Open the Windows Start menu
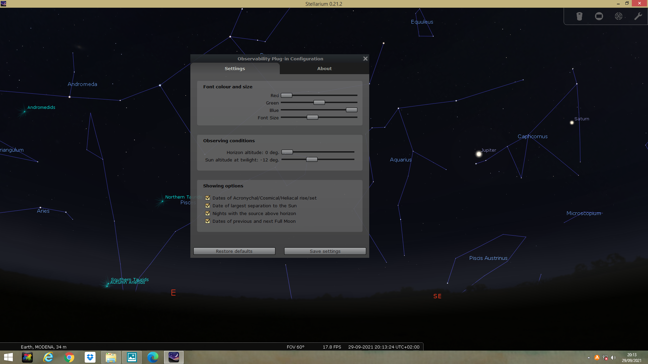The width and height of the screenshot is (648, 364). coord(7,357)
